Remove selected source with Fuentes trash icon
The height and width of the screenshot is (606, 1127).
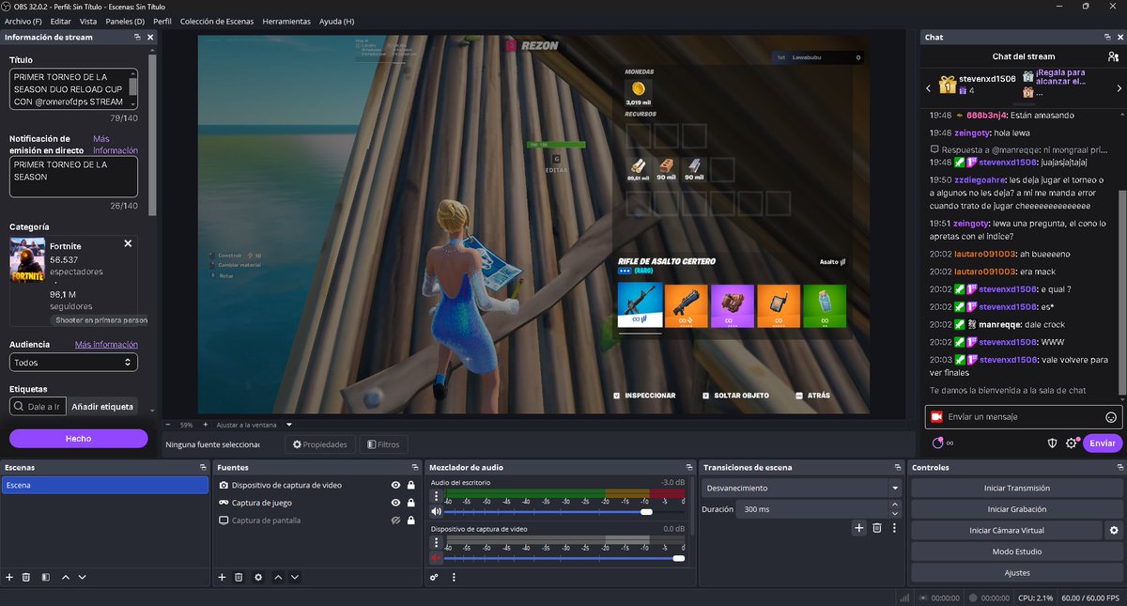[x=239, y=577]
